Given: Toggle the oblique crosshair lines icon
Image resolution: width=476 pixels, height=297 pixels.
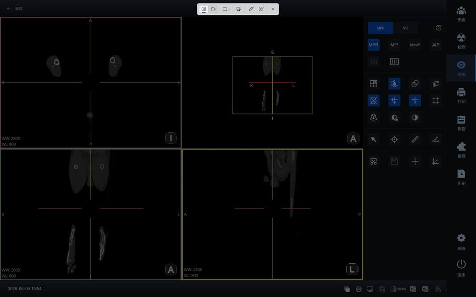Looking at the screenshot, I should [x=394, y=100].
